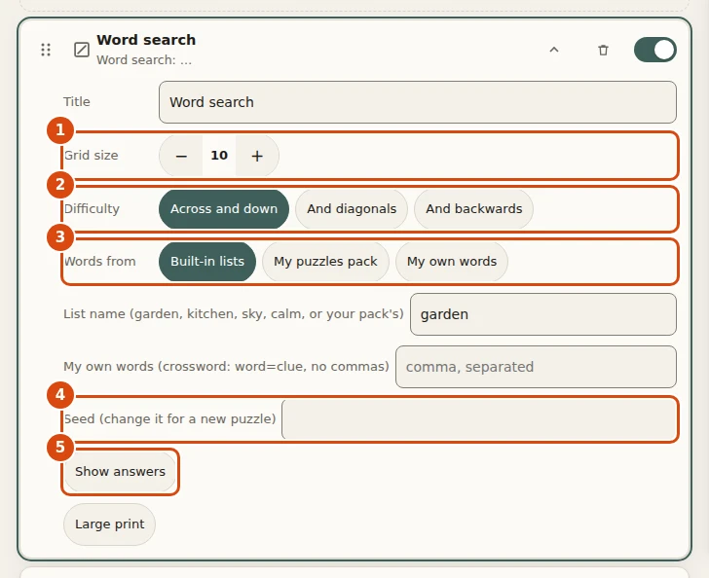This screenshot has height=578, width=709.
Task: Click the Word search heading text
Action: [146, 40]
